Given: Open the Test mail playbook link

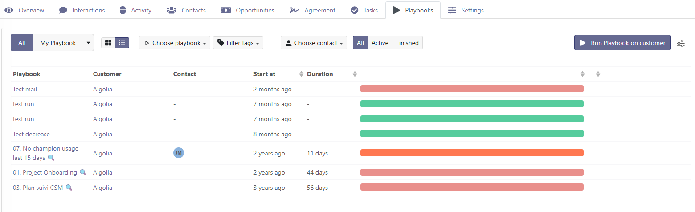Looking at the screenshot, I should click(25, 89).
